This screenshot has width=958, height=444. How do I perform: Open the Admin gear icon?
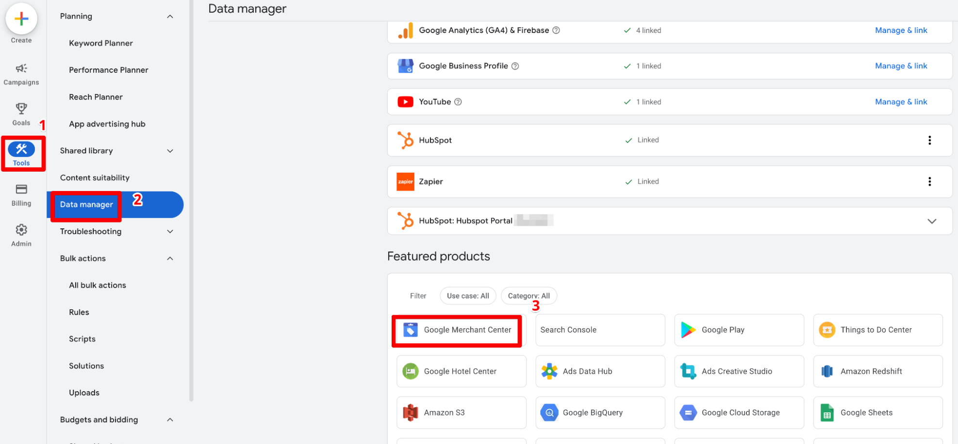21,230
